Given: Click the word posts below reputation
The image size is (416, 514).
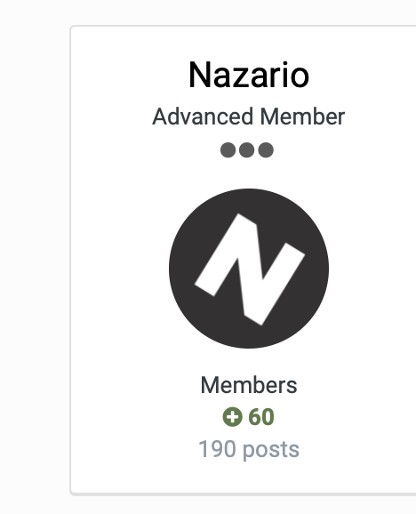Looking at the screenshot, I should click(271, 450).
